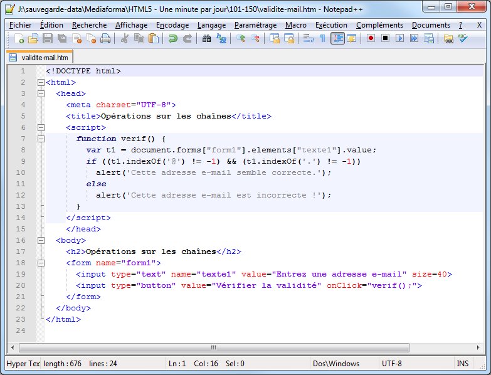Toggle the Show all characters pilcrow icon
The width and height of the screenshot is (491, 375).
[322, 39]
